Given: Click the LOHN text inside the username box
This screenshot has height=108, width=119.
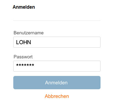Looking at the screenshot, I should pyautogui.click(x=23, y=42).
